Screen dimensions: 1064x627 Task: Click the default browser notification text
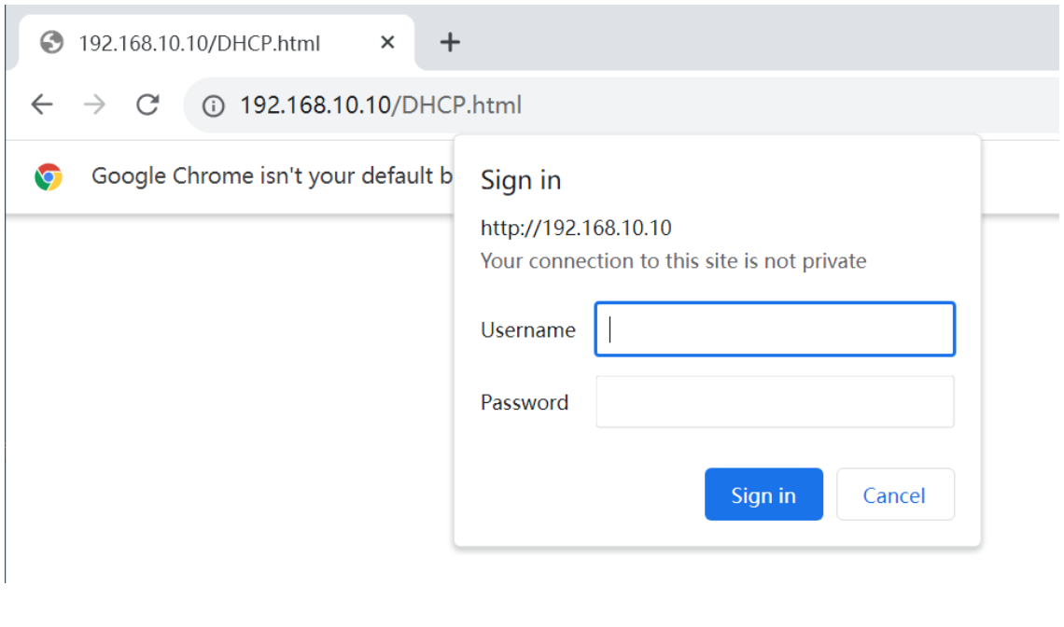273,176
